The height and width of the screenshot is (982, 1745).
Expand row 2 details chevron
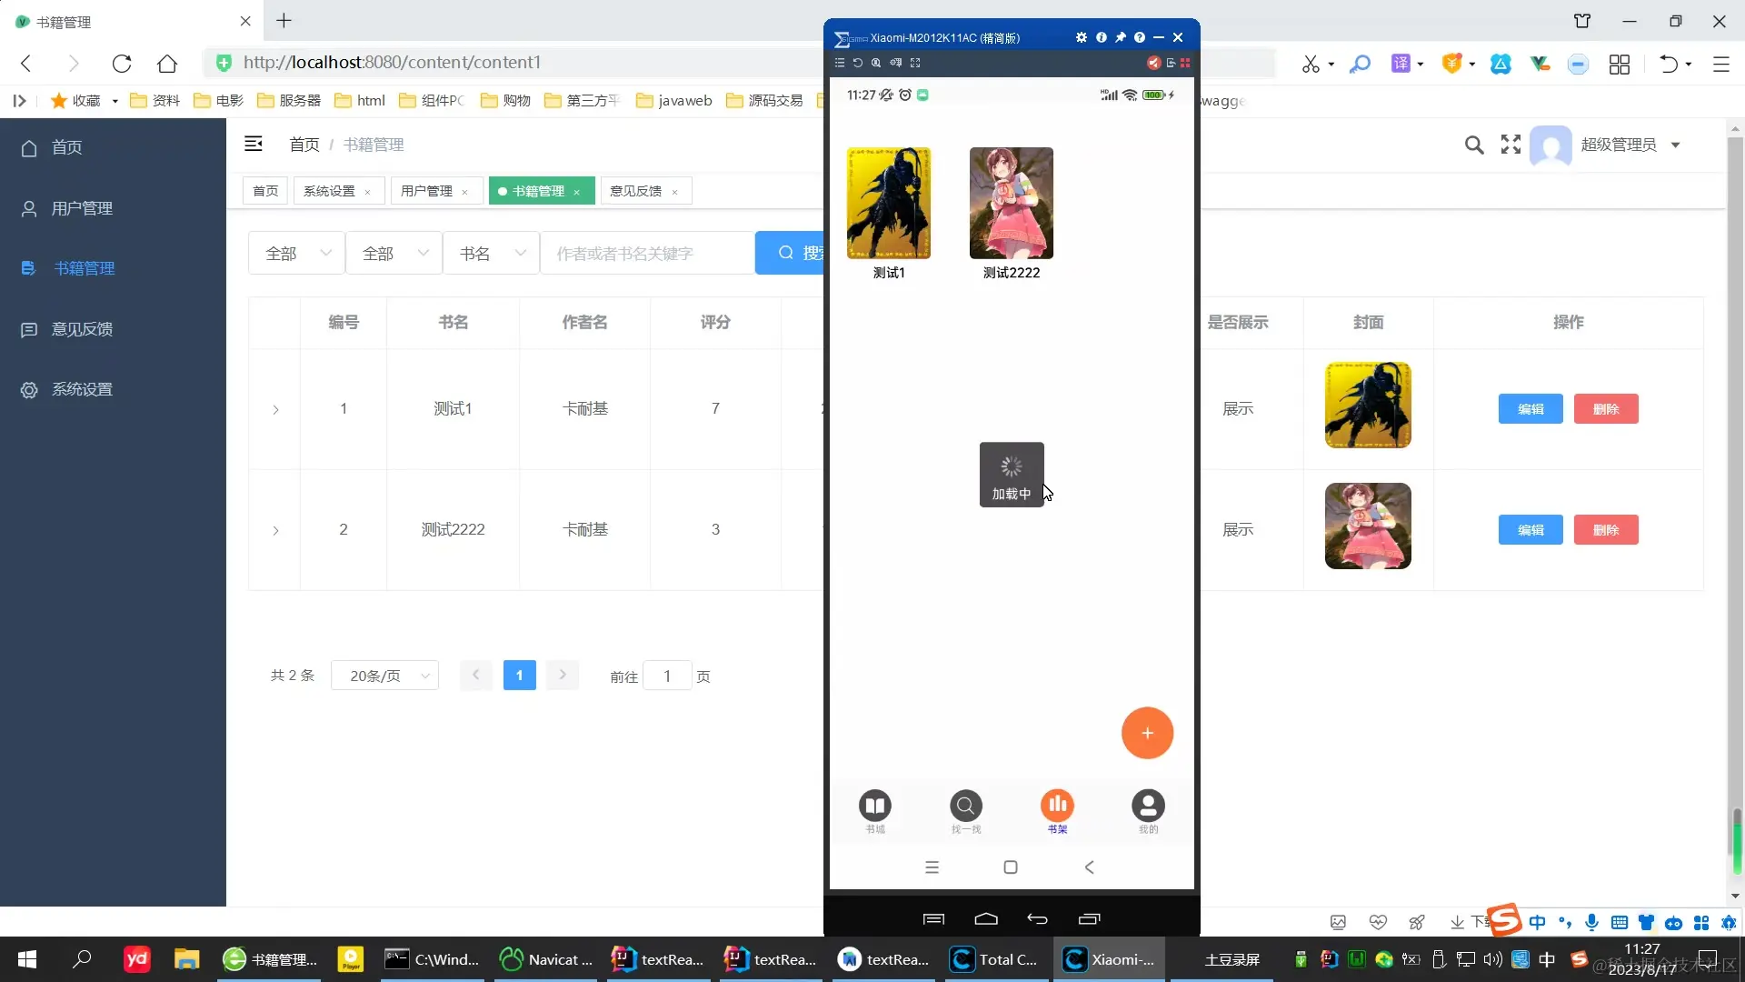pos(275,531)
